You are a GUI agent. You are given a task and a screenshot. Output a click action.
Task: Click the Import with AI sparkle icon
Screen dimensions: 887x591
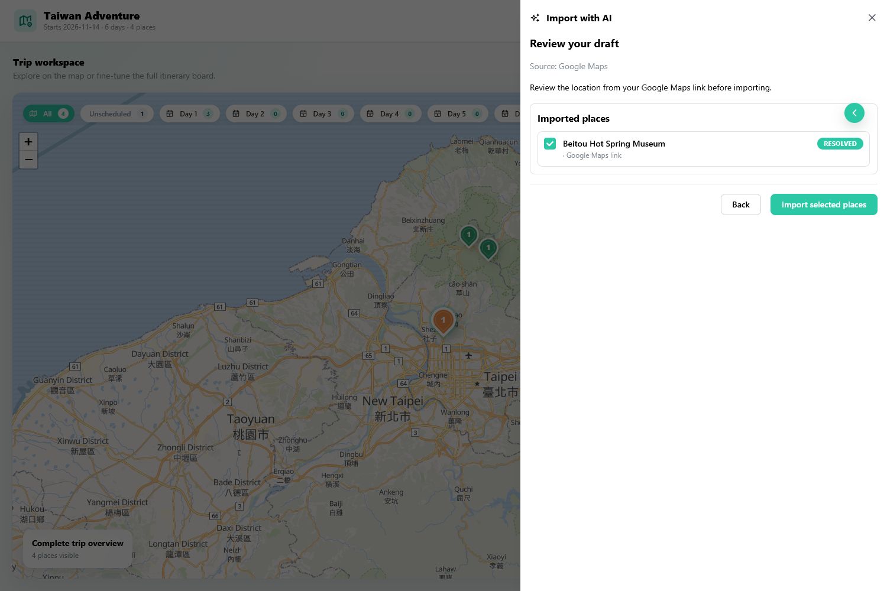tap(535, 18)
